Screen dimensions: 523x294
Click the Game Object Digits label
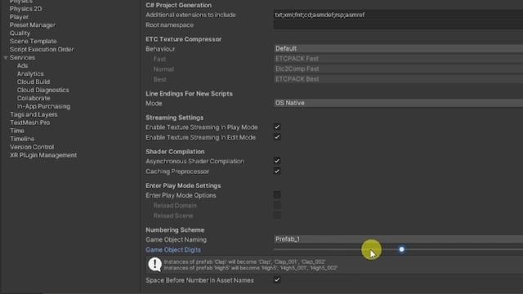pyautogui.click(x=173, y=250)
